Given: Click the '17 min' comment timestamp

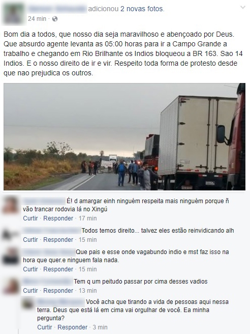Looking at the screenshot, I should click(87, 218).
